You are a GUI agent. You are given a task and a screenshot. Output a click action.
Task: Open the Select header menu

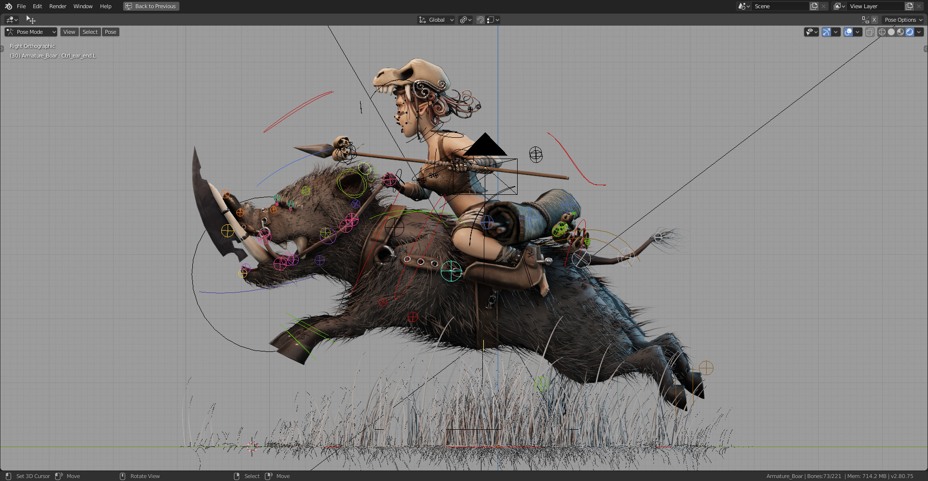tap(90, 32)
